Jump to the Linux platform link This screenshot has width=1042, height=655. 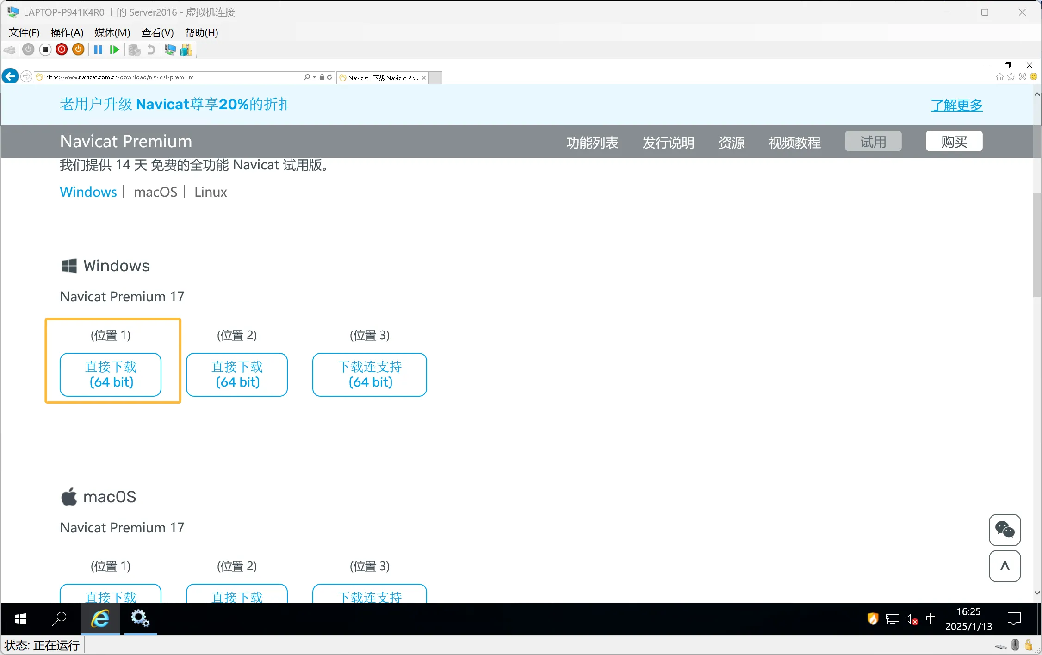(x=211, y=192)
